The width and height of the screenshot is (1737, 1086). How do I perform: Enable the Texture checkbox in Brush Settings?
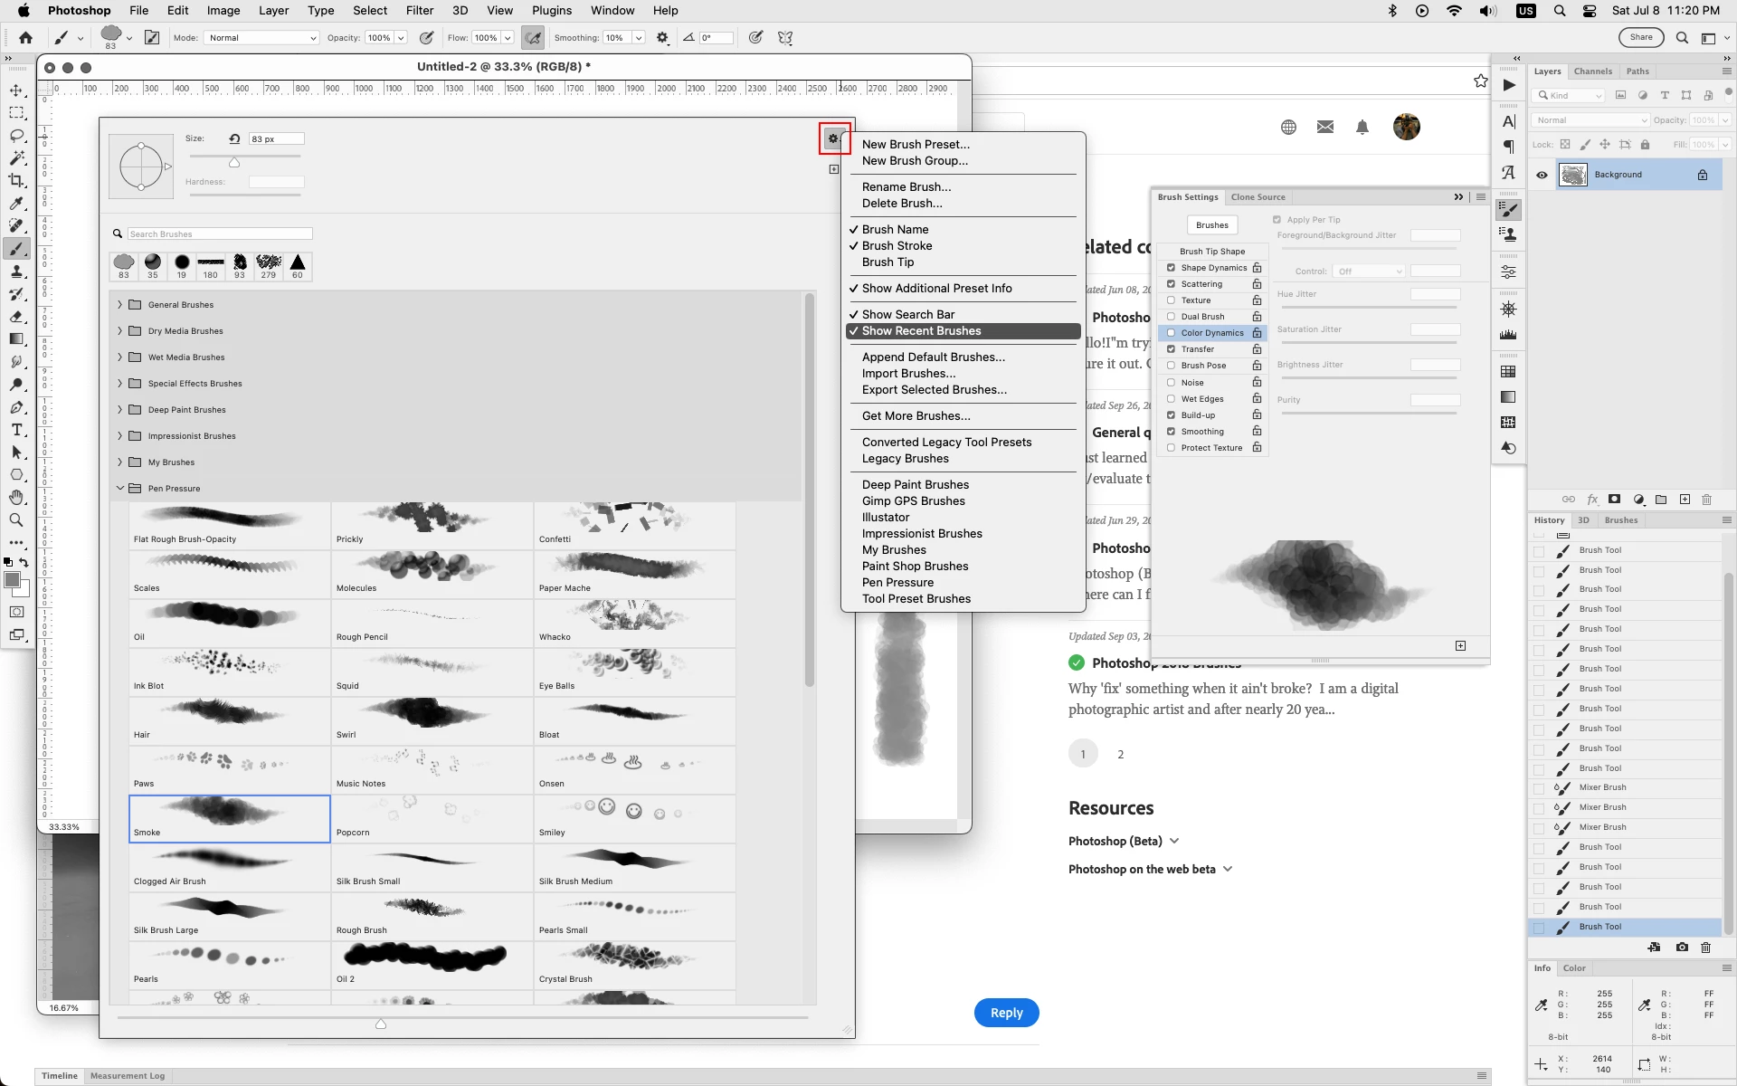pyautogui.click(x=1171, y=300)
